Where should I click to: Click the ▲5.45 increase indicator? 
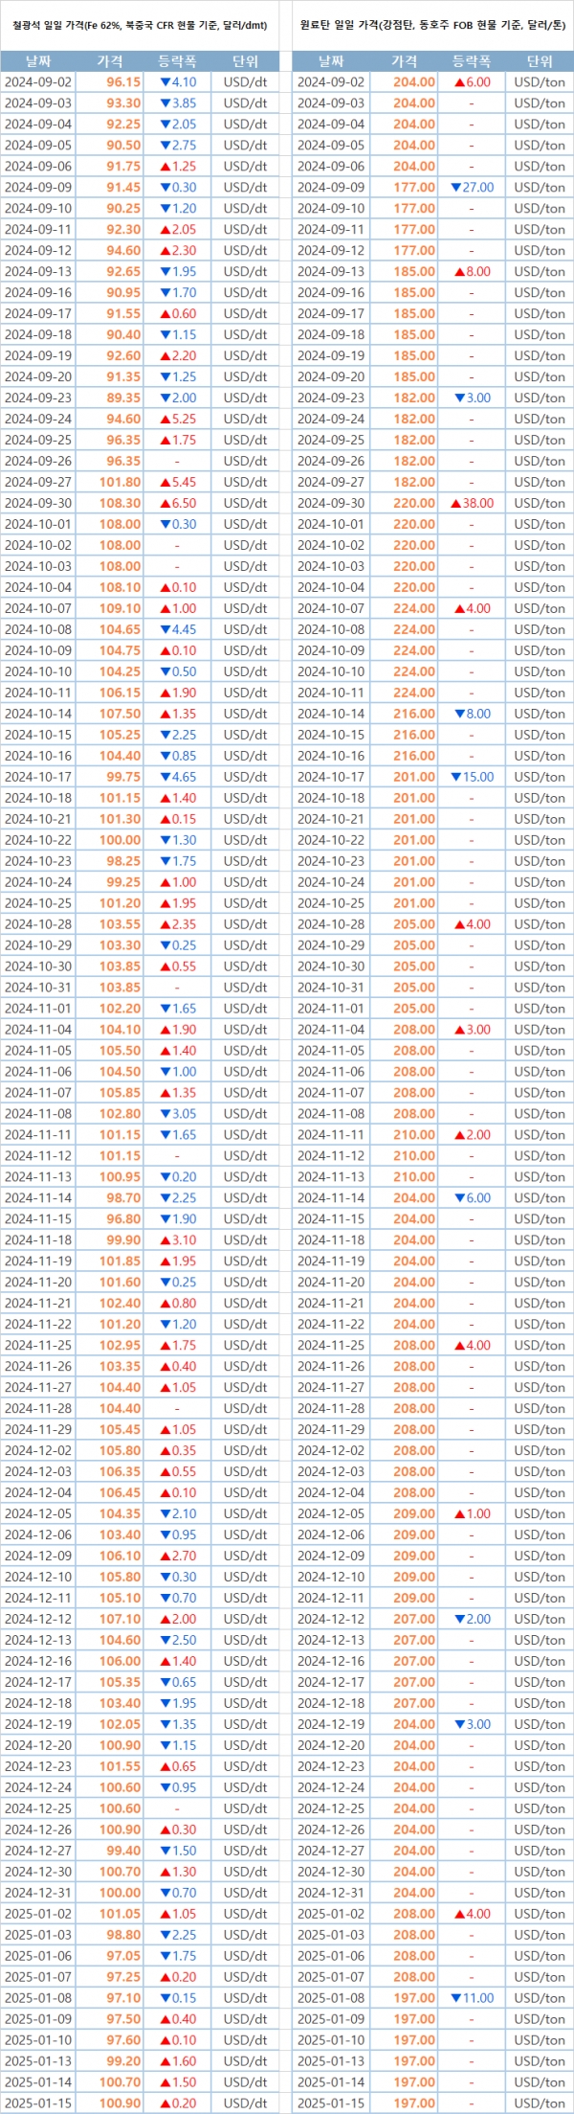(x=177, y=482)
